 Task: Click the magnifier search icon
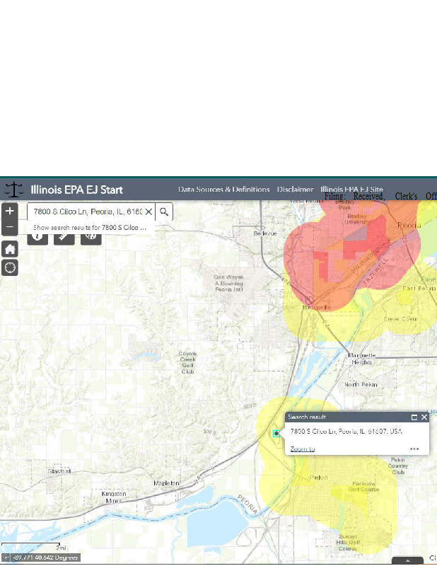pyautogui.click(x=163, y=212)
